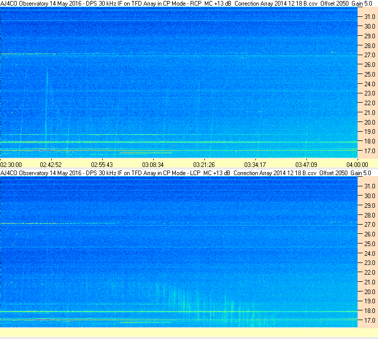This screenshot has width=378, height=339.
Task: Select the 27.0 MHz tick on RCP scale
Action: tap(369, 55)
